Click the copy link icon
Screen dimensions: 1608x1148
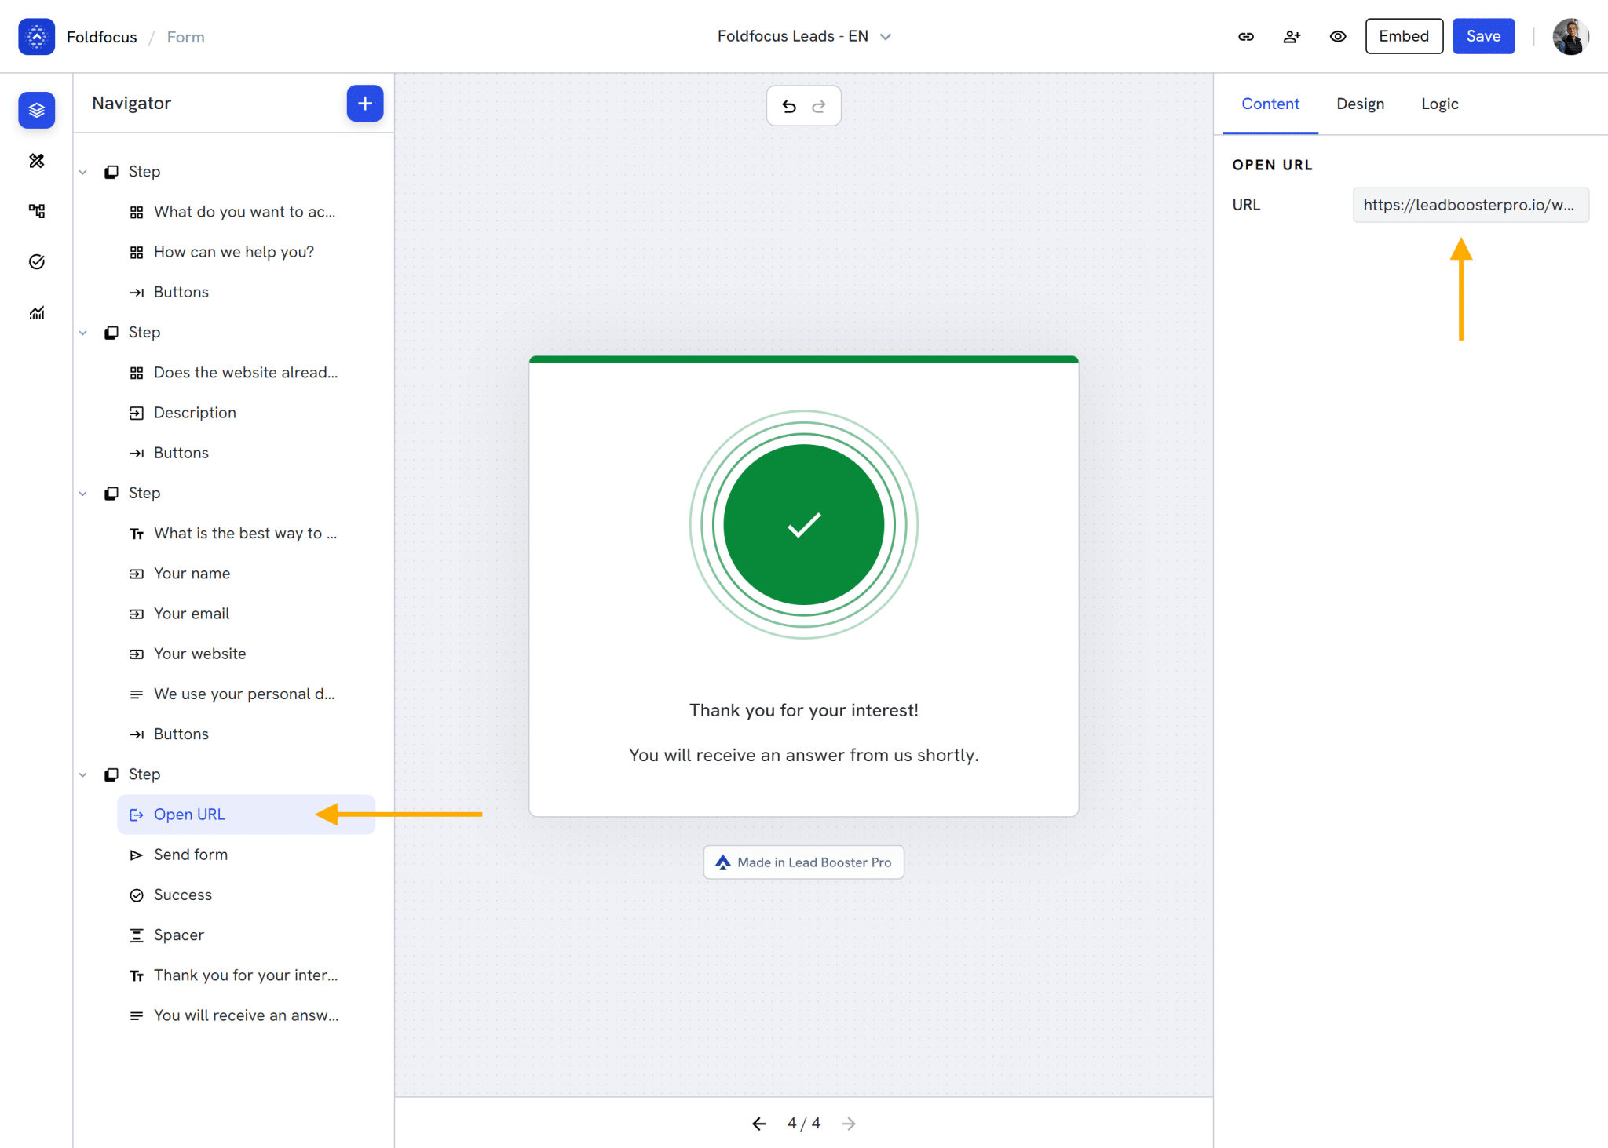click(1246, 36)
